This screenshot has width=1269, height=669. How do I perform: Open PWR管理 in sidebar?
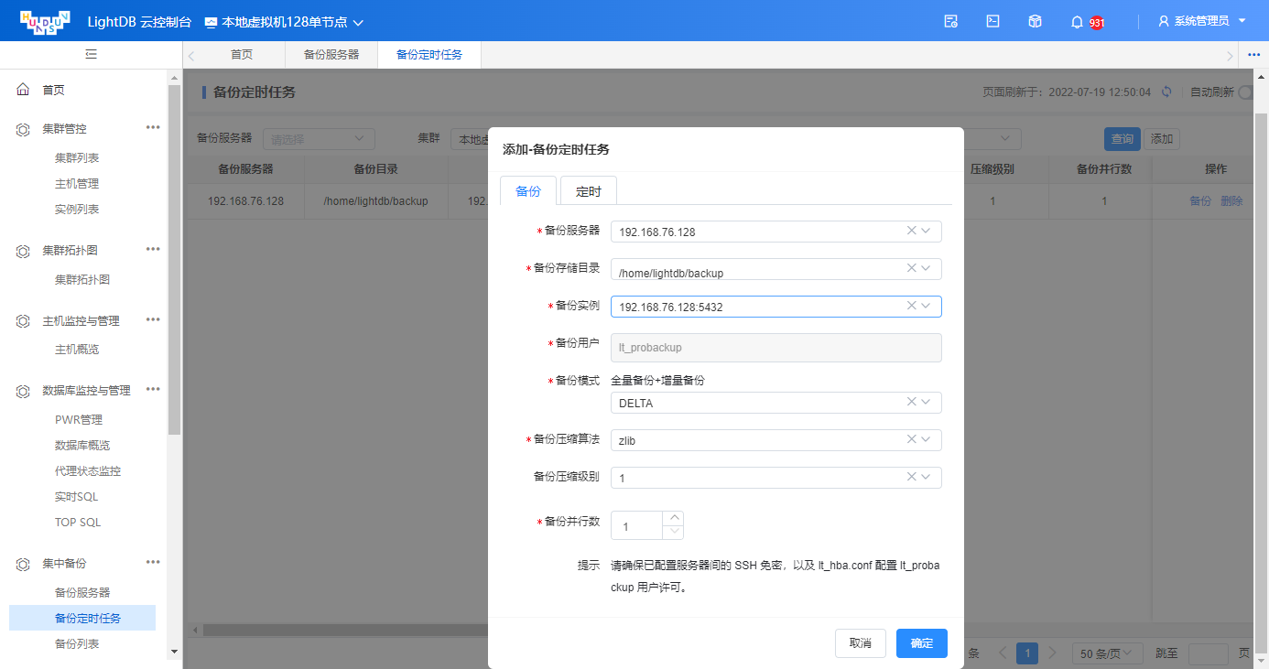(x=79, y=420)
